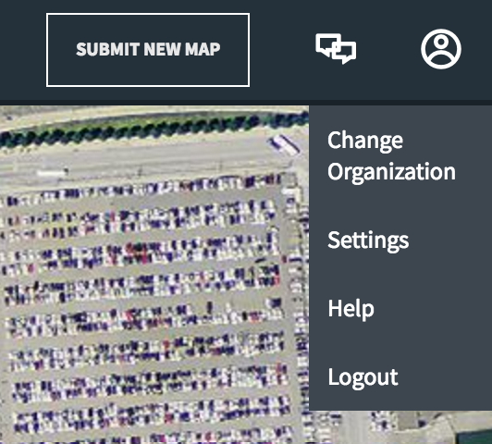The image size is (492, 444).
Task: Click the blank menu space right of Help
Action: tap(433, 308)
